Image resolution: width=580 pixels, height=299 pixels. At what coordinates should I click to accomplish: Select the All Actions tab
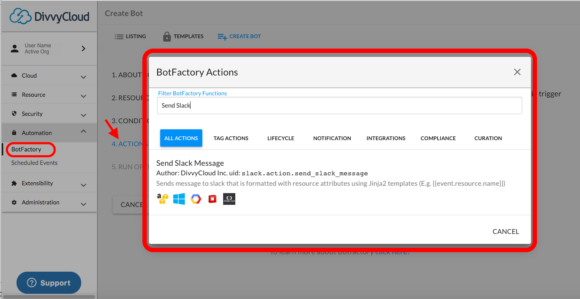click(181, 138)
